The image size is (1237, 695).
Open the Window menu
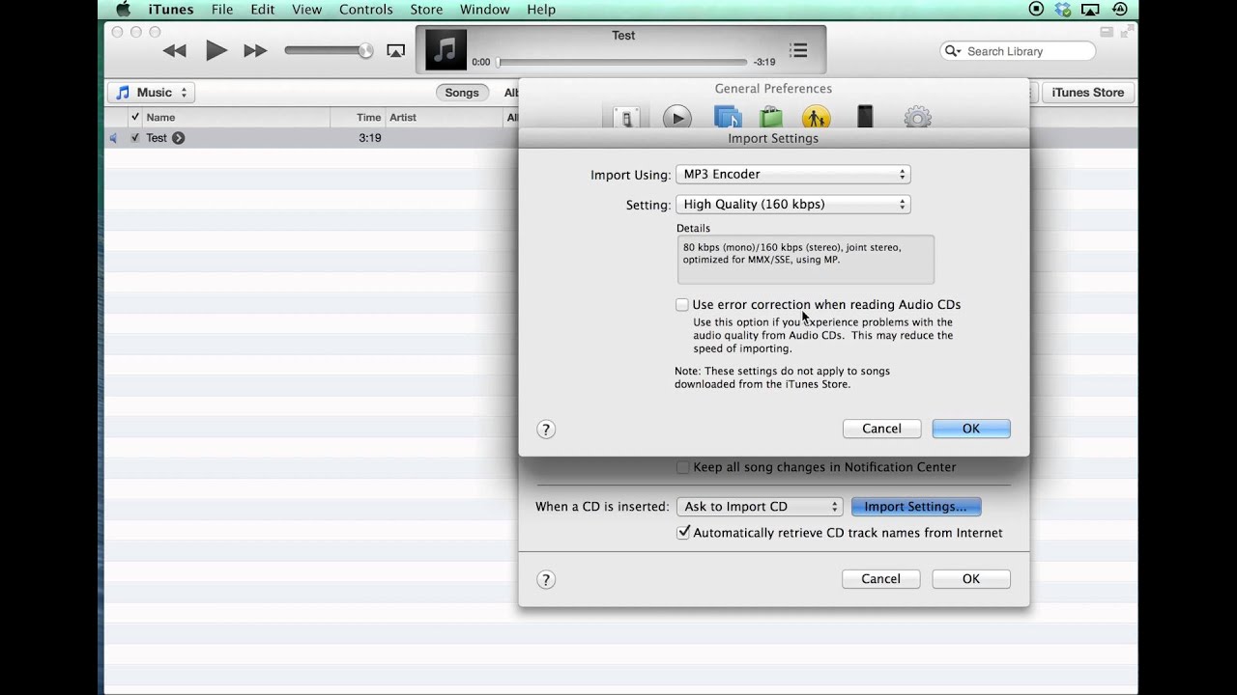tap(484, 10)
